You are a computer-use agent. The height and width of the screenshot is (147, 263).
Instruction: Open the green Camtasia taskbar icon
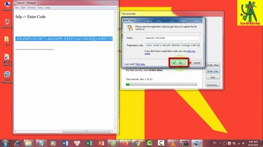(x=149, y=143)
